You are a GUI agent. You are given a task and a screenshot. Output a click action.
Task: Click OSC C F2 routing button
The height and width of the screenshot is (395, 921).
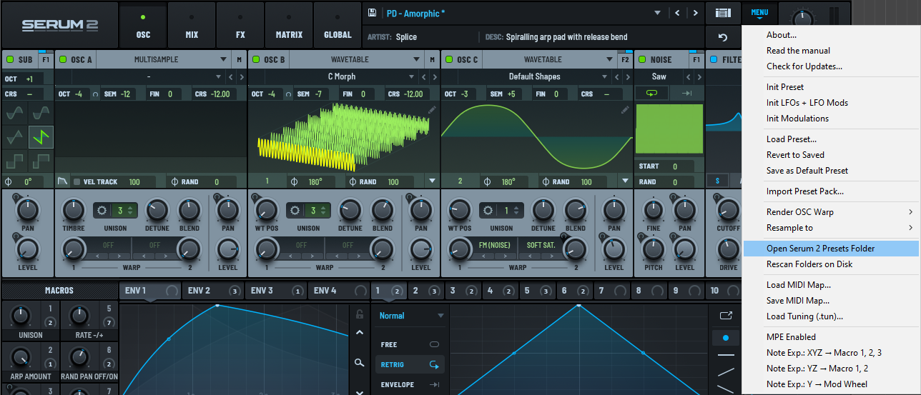[625, 60]
